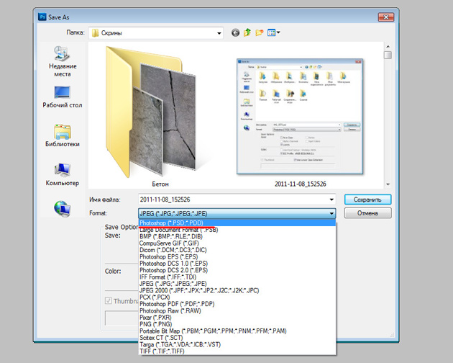Choose Targa format option
The width and height of the screenshot is (453, 363).
click(237, 344)
